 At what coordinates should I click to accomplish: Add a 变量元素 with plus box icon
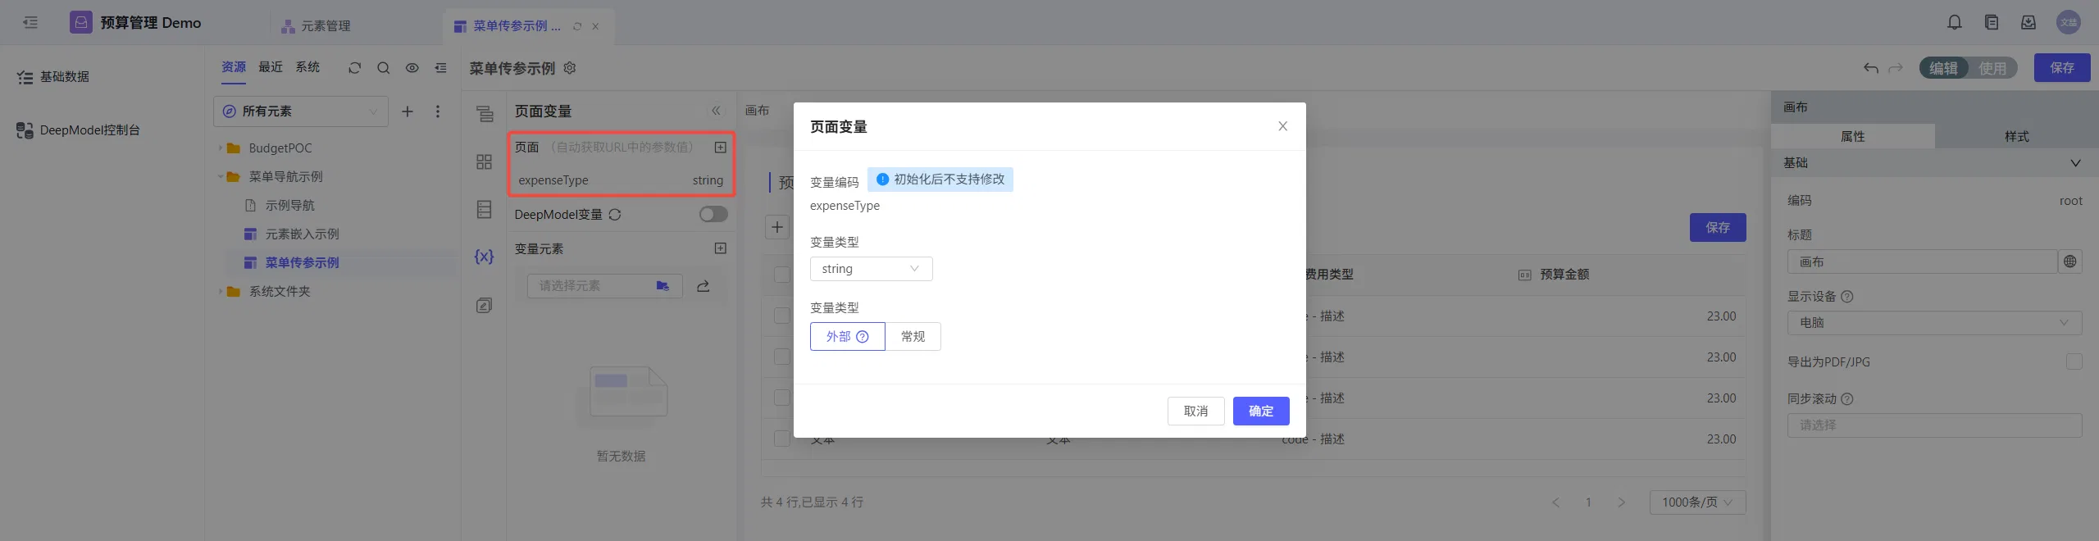click(x=721, y=248)
